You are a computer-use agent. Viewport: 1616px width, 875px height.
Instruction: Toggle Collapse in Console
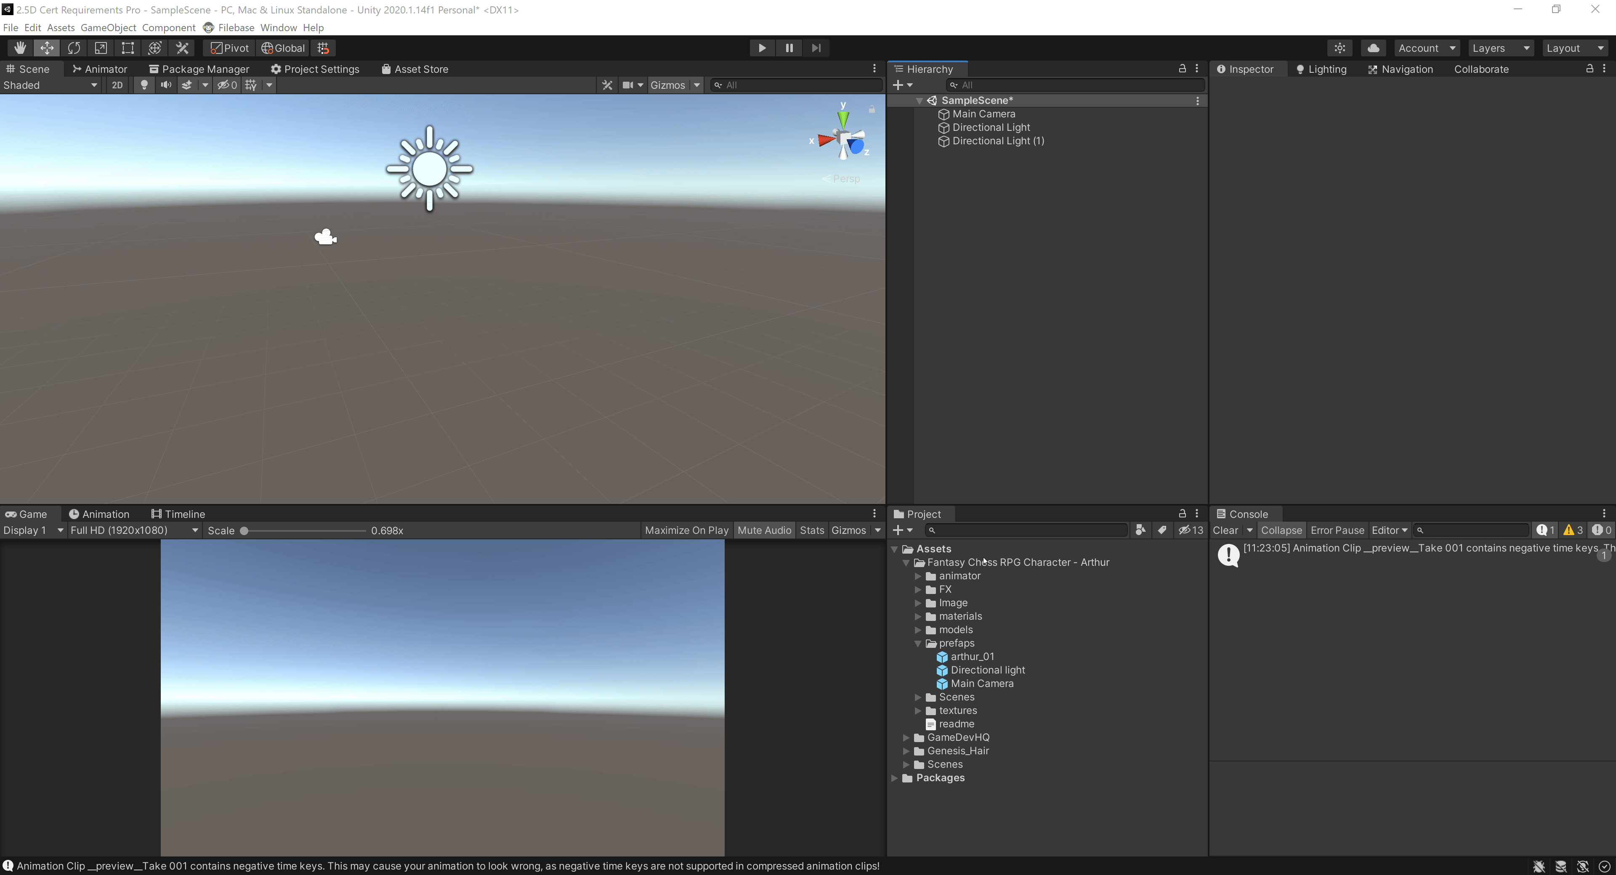pyautogui.click(x=1281, y=530)
